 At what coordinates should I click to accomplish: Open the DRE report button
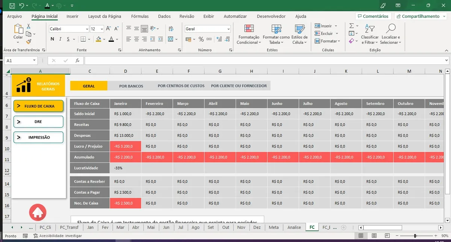(38, 122)
